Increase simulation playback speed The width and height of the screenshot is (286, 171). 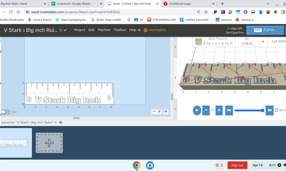click(x=219, y=110)
